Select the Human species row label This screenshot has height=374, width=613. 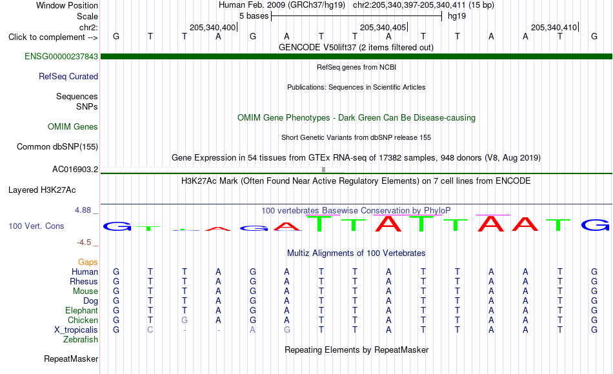pos(85,271)
